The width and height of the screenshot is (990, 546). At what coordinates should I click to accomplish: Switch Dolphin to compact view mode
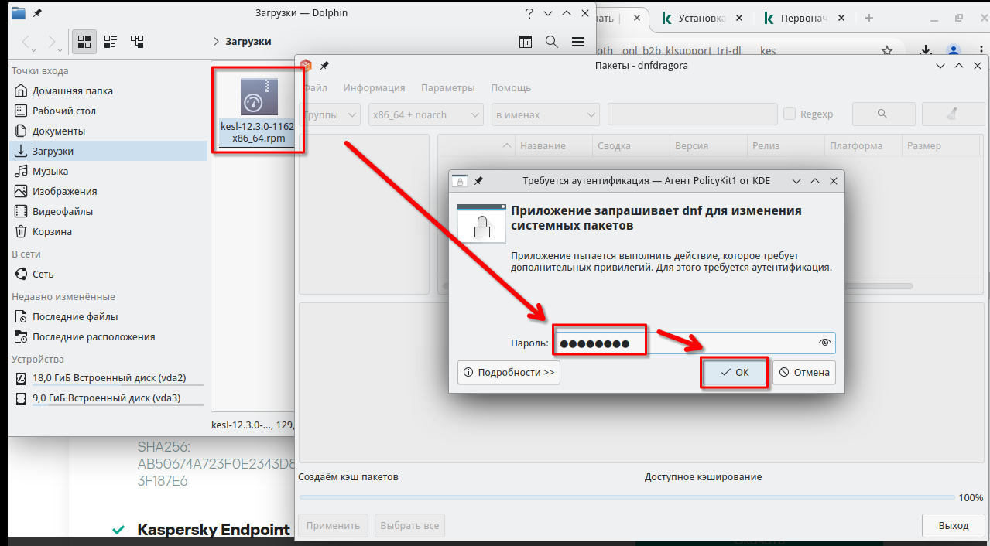(111, 42)
